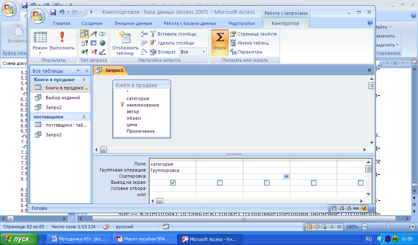Choose the Data Definition query icon
Screen dimensions: 418x245
[x=102, y=52]
